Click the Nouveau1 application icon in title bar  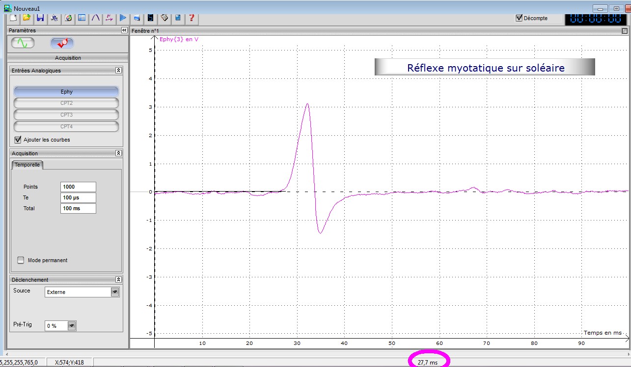tap(7, 8)
